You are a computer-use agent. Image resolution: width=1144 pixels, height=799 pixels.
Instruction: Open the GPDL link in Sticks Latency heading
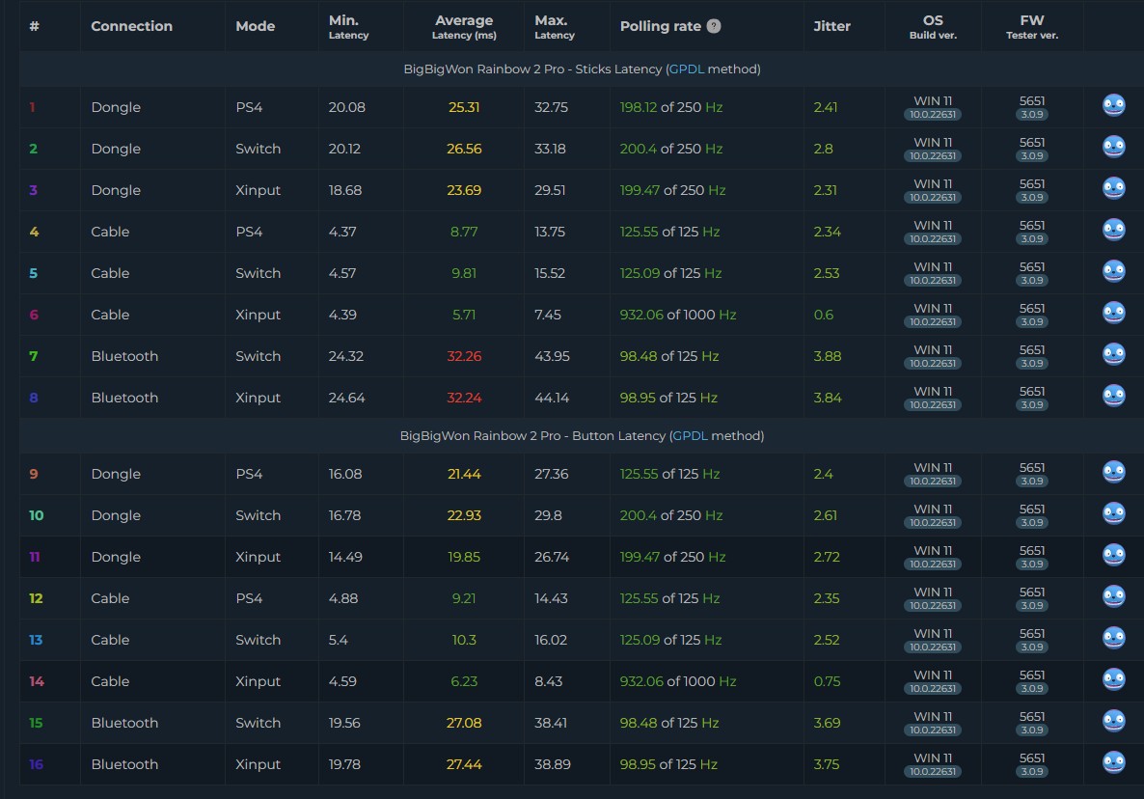tap(687, 69)
